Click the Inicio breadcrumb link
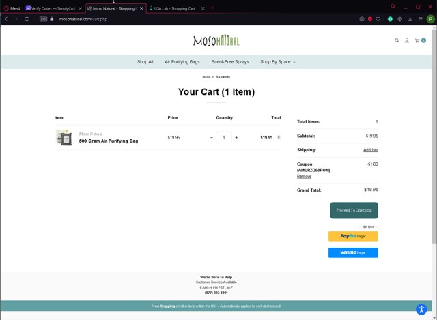 click(x=206, y=77)
